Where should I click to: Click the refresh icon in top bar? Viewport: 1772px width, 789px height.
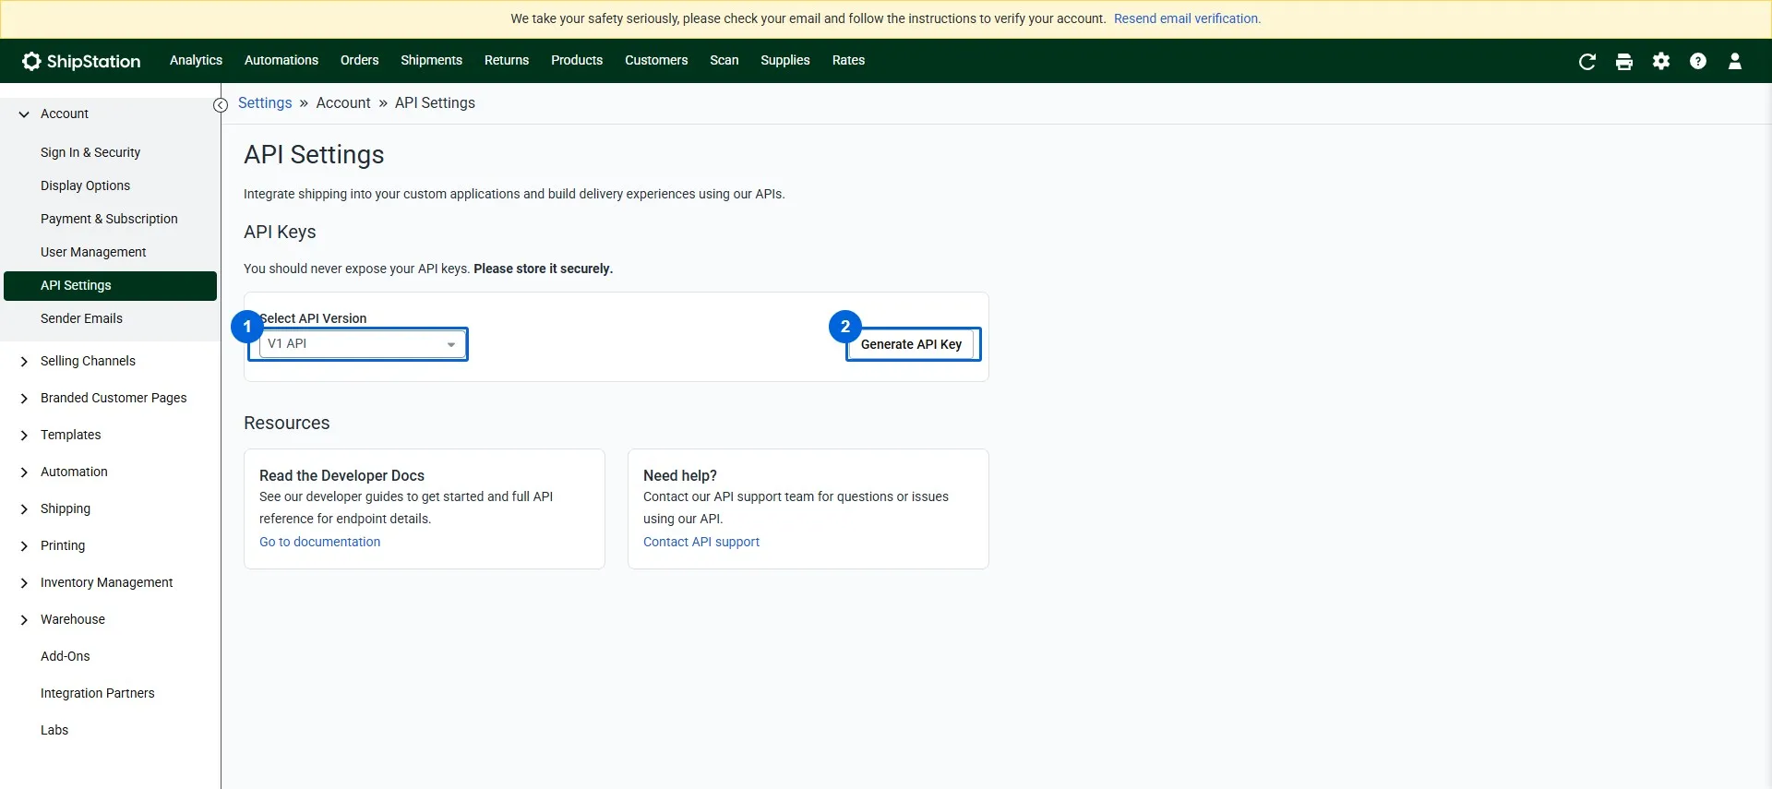[x=1587, y=61]
